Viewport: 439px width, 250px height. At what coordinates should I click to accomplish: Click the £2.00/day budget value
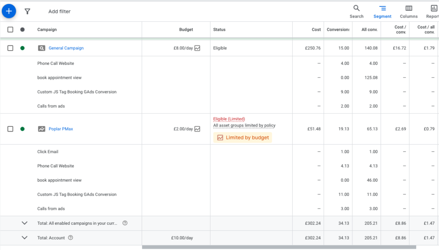183,129
